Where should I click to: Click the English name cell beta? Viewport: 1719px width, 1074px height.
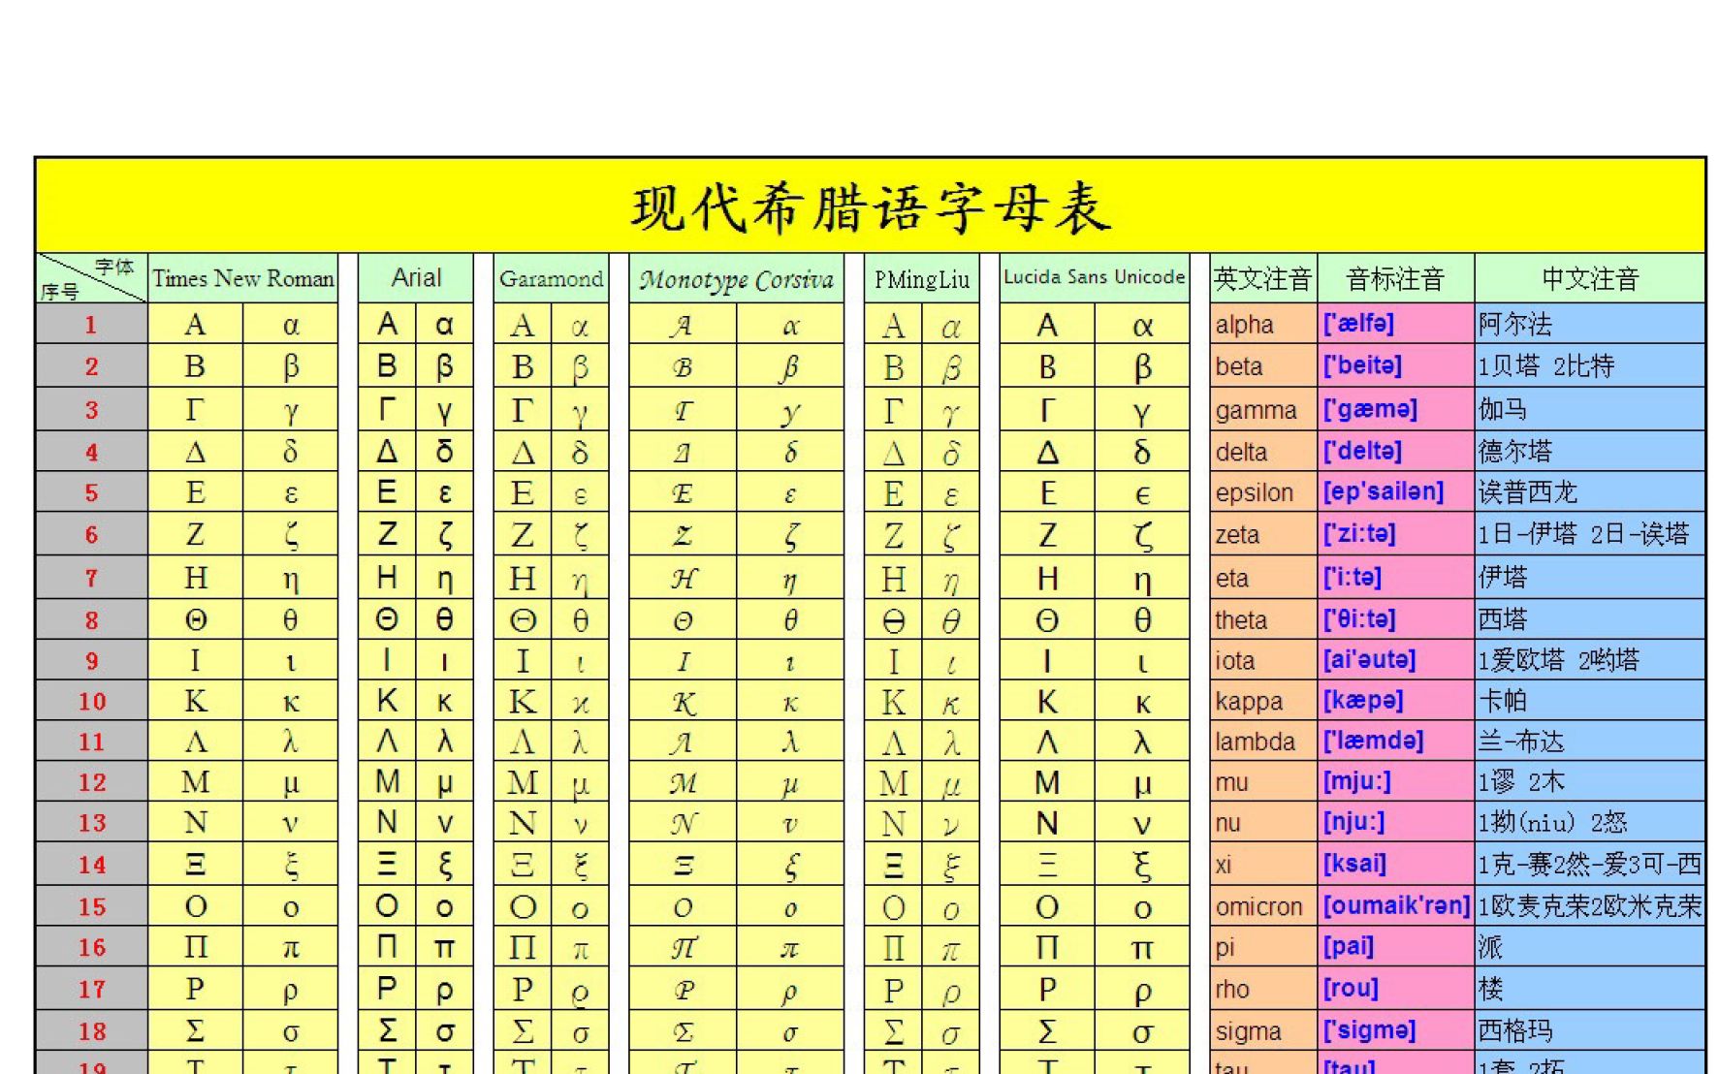coord(1263,366)
